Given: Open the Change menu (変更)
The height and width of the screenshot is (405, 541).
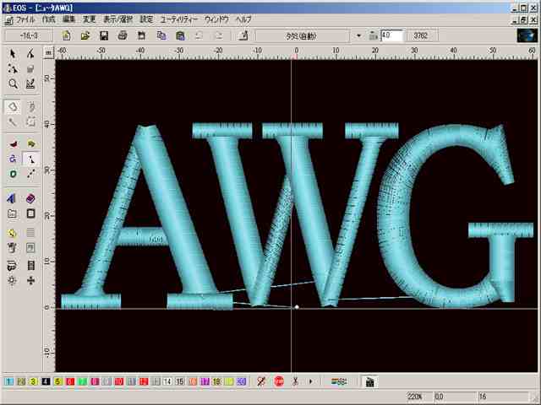Looking at the screenshot, I should tap(90, 19).
